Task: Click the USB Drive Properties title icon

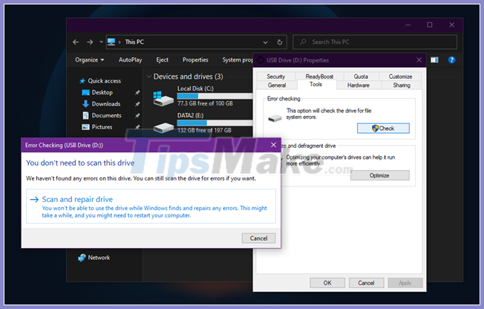Action: click(261, 60)
